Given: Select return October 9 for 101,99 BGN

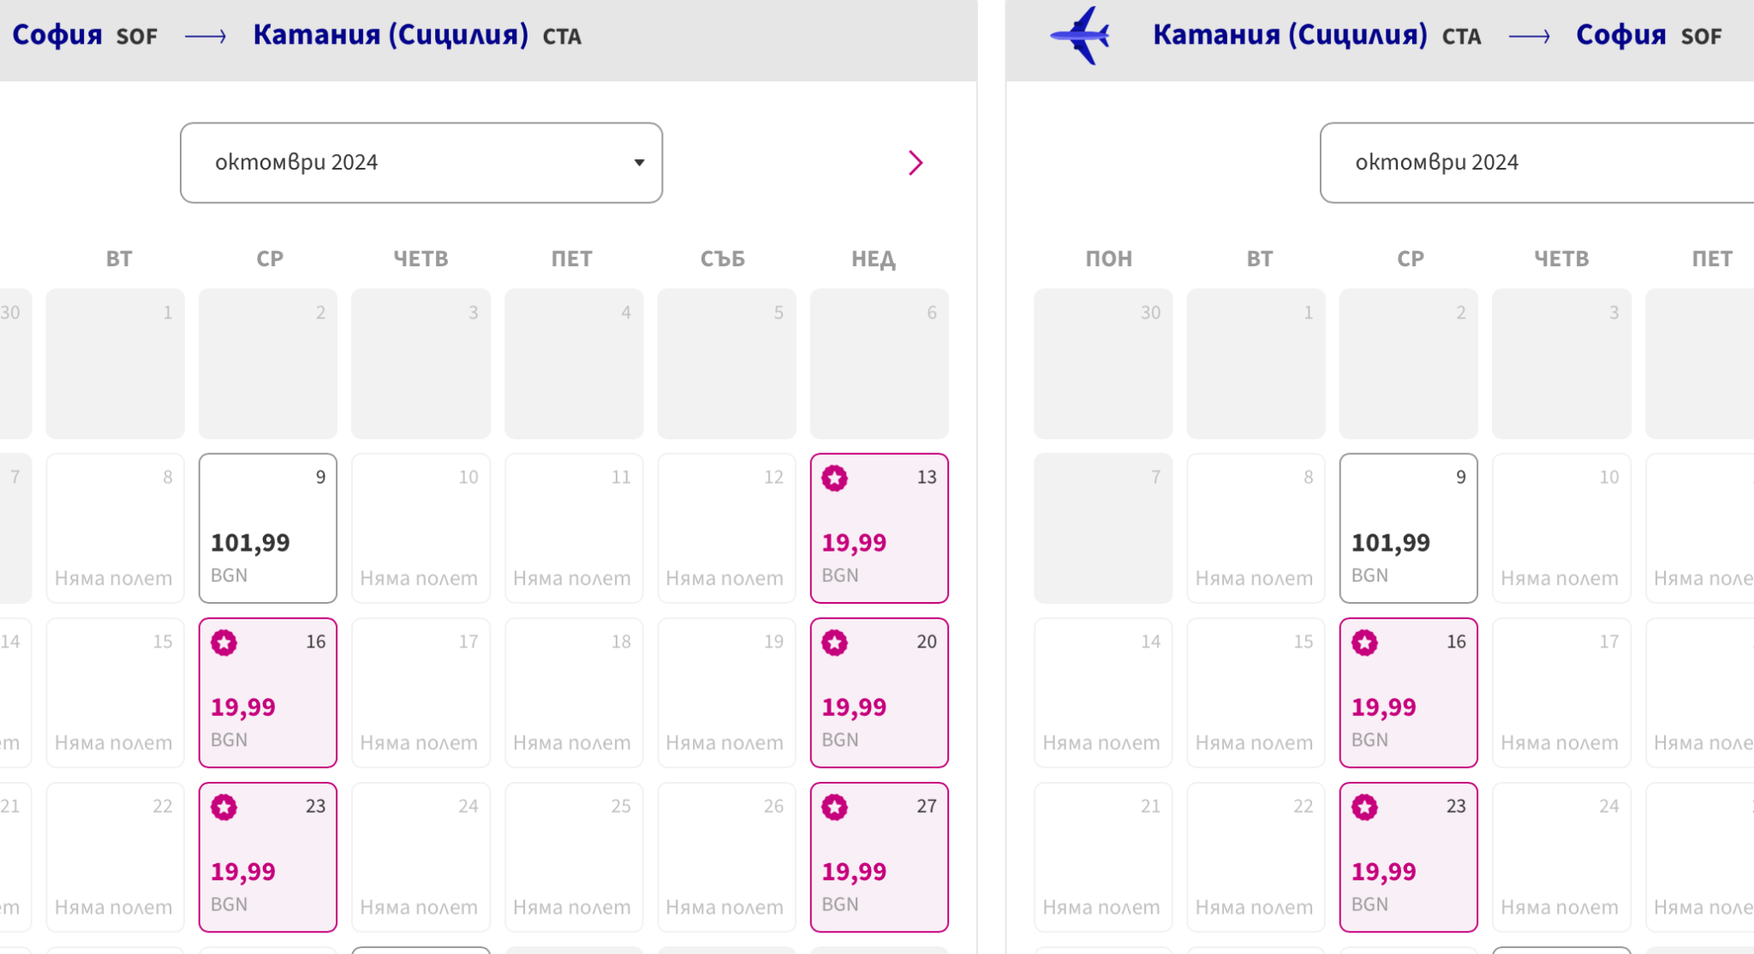Looking at the screenshot, I should [1409, 528].
